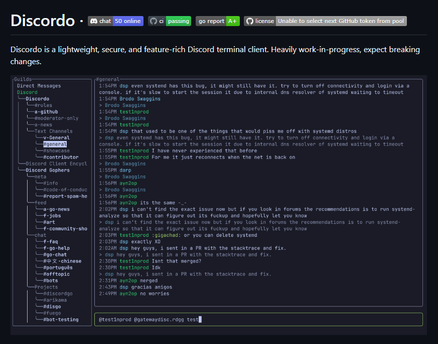Open the a-github channel
This screenshot has width=438, height=344.
[x=46, y=112]
